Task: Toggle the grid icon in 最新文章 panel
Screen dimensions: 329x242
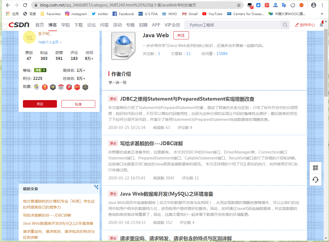Action: click(x=96, y=187)
